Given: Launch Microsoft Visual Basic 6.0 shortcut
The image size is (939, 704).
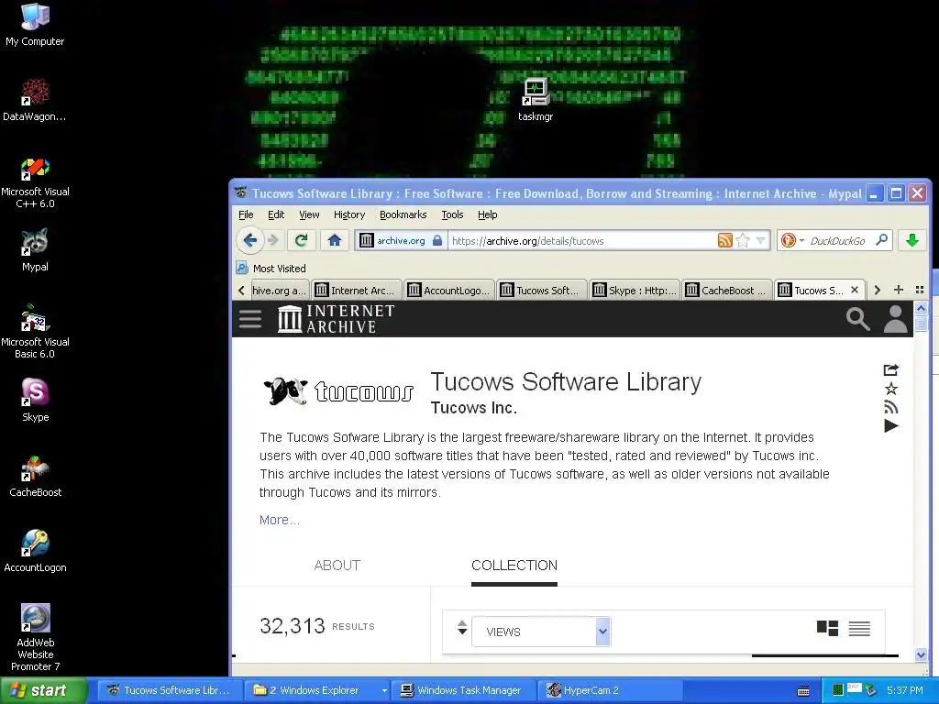Looking at the screenshot, I should (x=35, y=333).
